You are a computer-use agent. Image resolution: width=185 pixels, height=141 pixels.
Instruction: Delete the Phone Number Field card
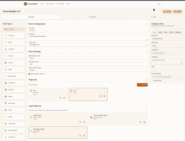coord(144,122)
